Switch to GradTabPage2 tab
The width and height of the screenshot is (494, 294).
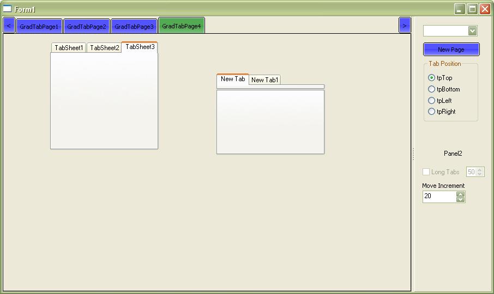click(x=87, y=27)
